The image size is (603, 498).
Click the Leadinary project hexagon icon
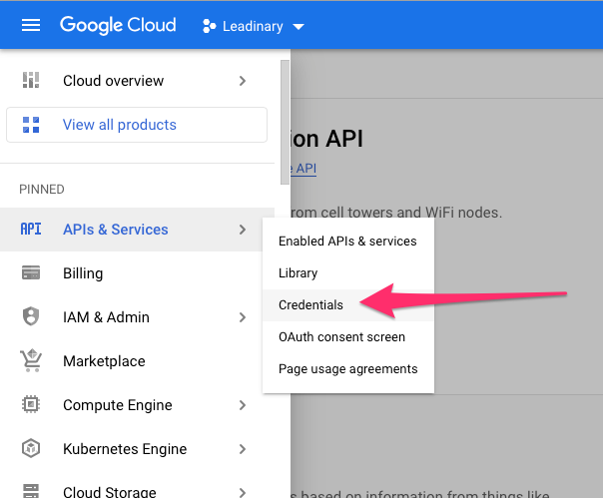coord(210,26)
